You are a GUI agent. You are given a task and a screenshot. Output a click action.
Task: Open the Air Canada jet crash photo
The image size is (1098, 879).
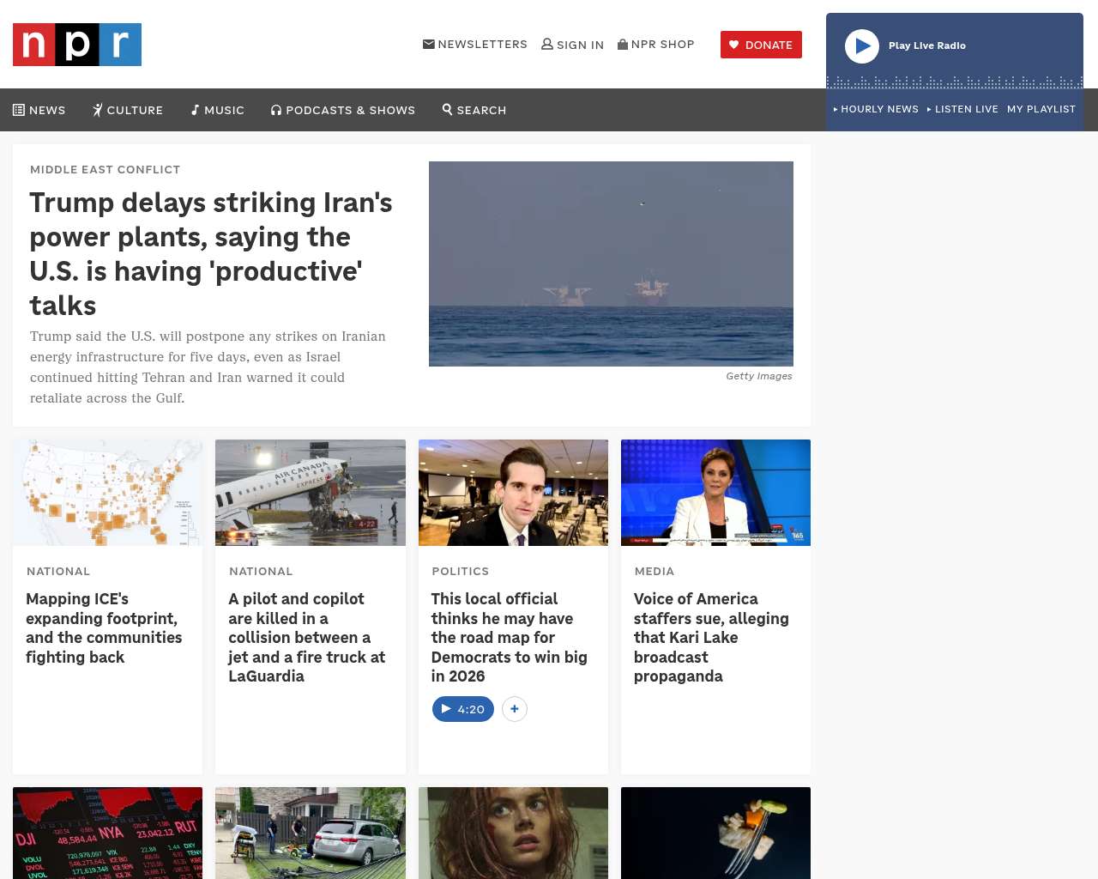coord(311,493)
